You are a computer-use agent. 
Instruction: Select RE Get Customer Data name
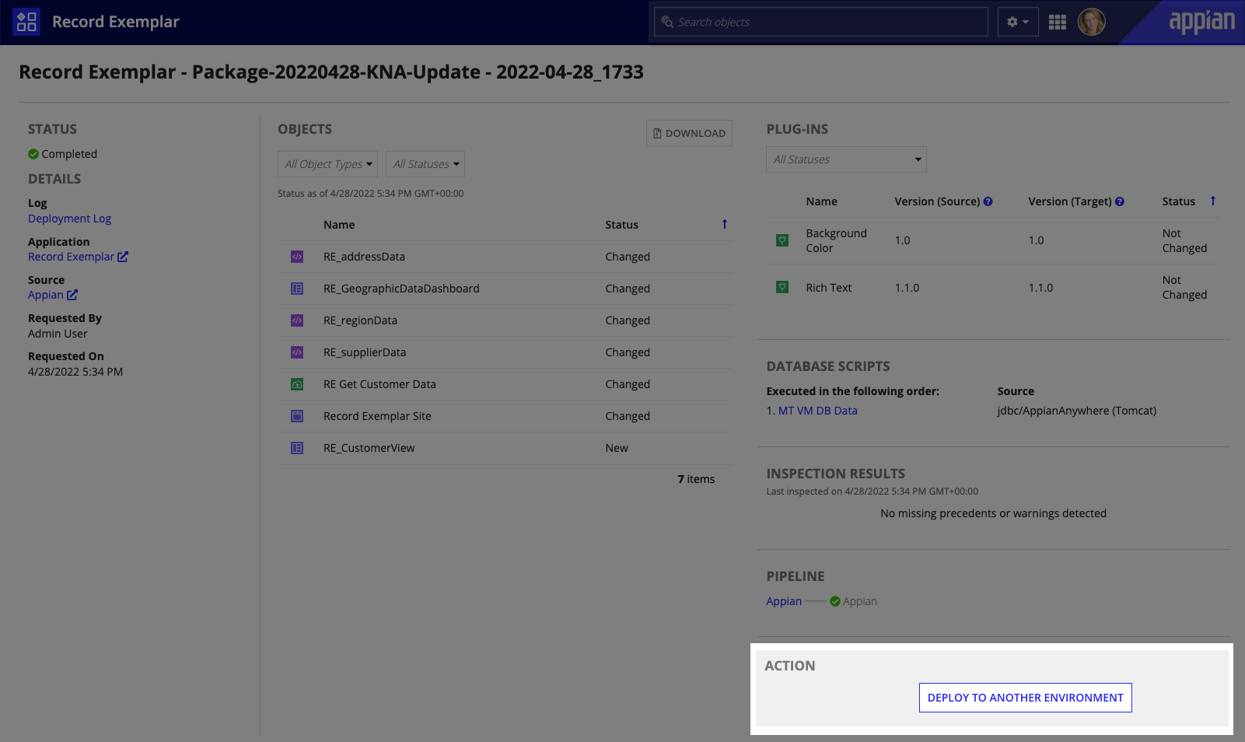click(x=379, y=384)
